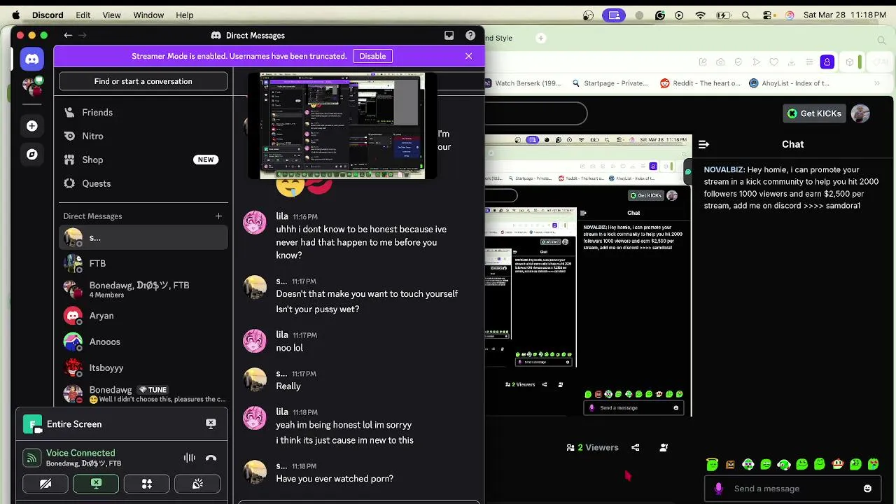Open activities launcher in voice panel

147,484
